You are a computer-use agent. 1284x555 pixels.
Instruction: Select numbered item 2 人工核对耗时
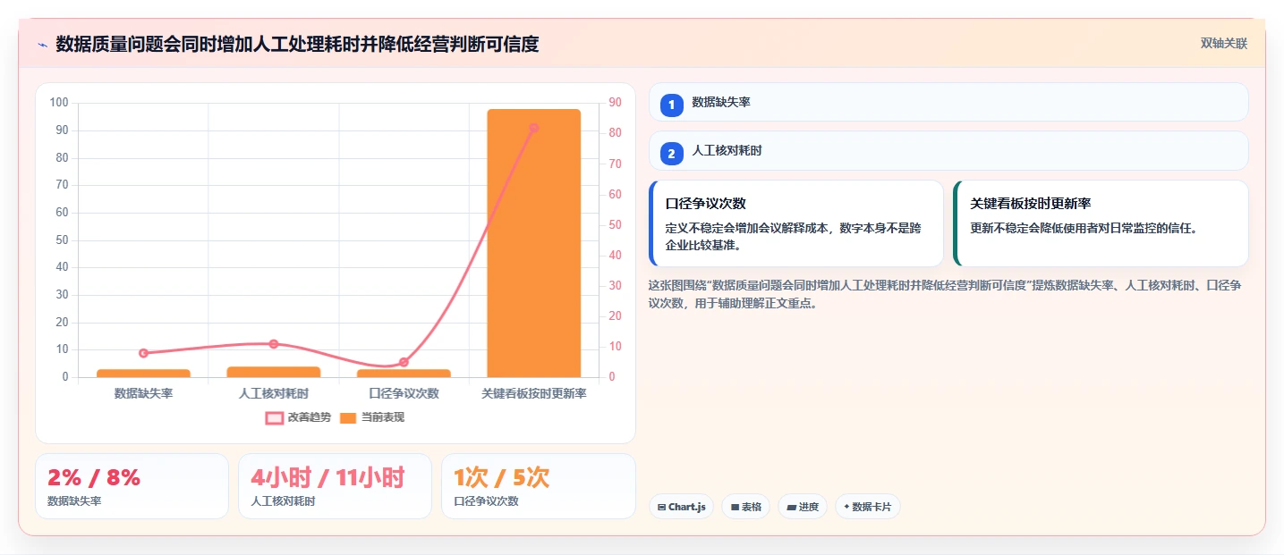click(948, 151)
